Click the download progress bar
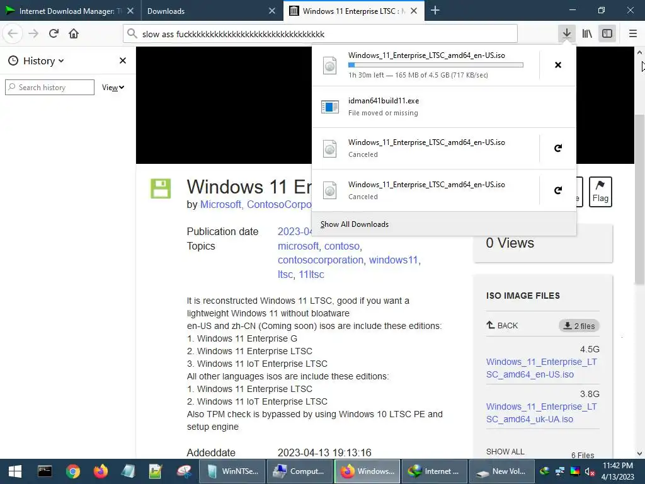Image resolution: width=645 pixels, height=484 pixels. tap(436, 65)
